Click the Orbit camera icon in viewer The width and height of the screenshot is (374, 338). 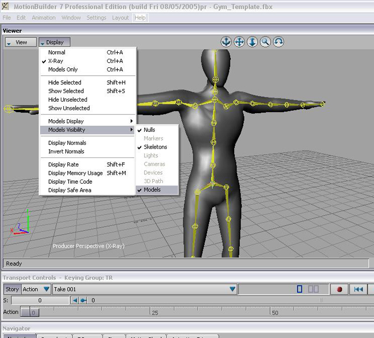pos(226,42)
